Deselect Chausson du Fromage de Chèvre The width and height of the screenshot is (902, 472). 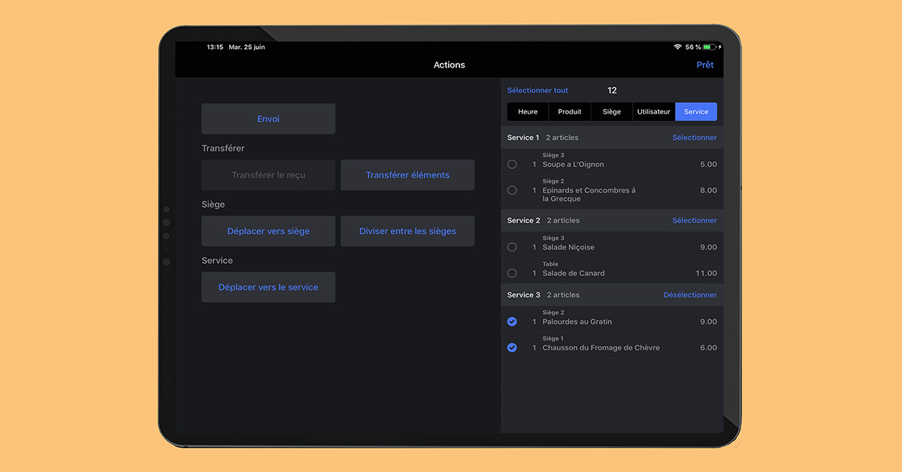pyautogui.click(x=512, y=348)
